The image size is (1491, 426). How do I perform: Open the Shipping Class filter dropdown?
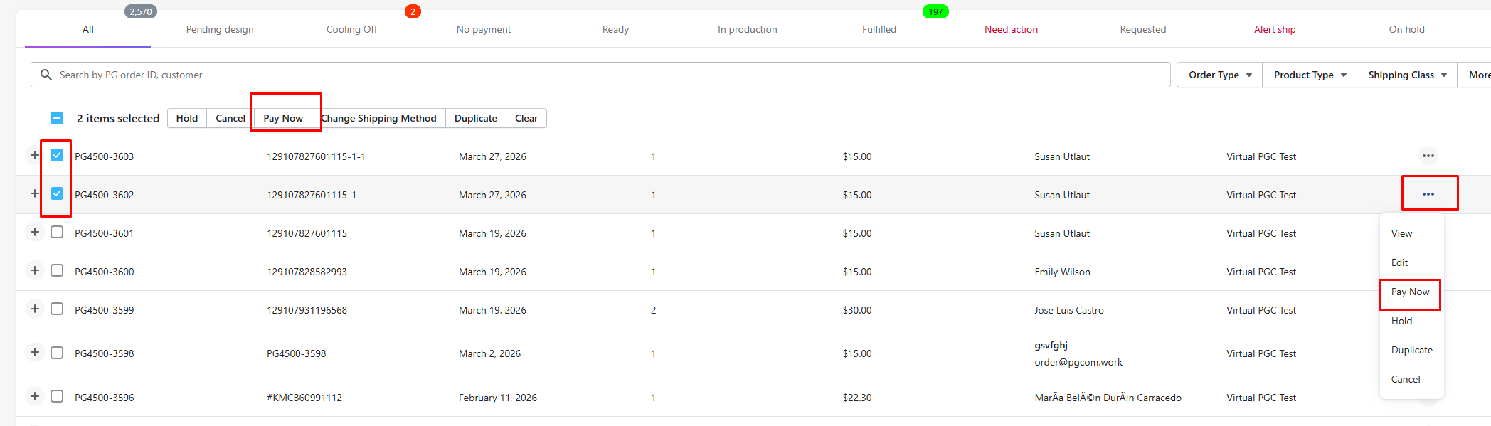[1406, 75]
